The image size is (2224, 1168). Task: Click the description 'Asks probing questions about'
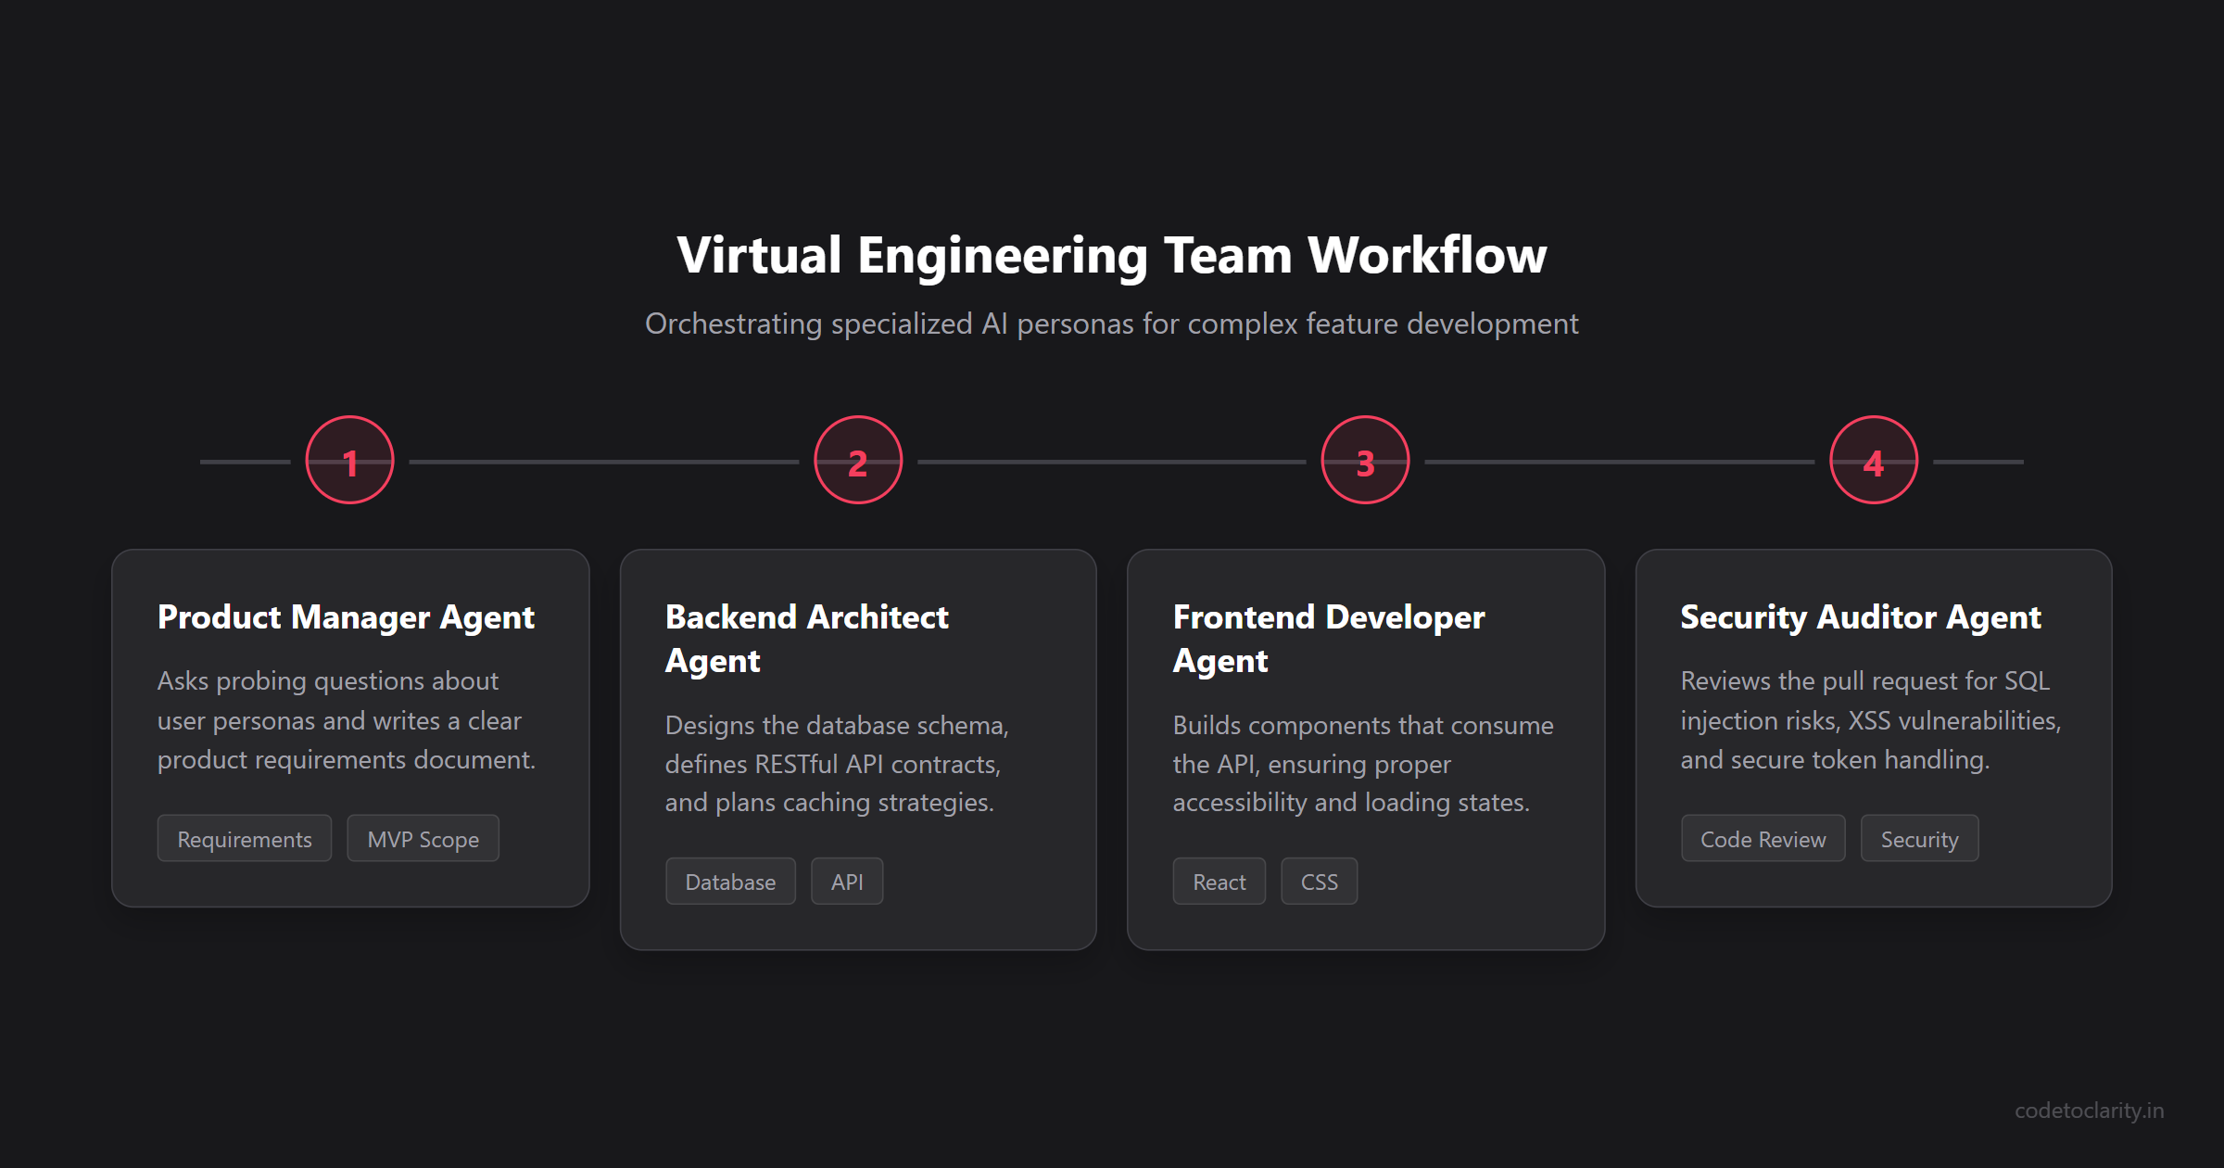click(347, 720)
